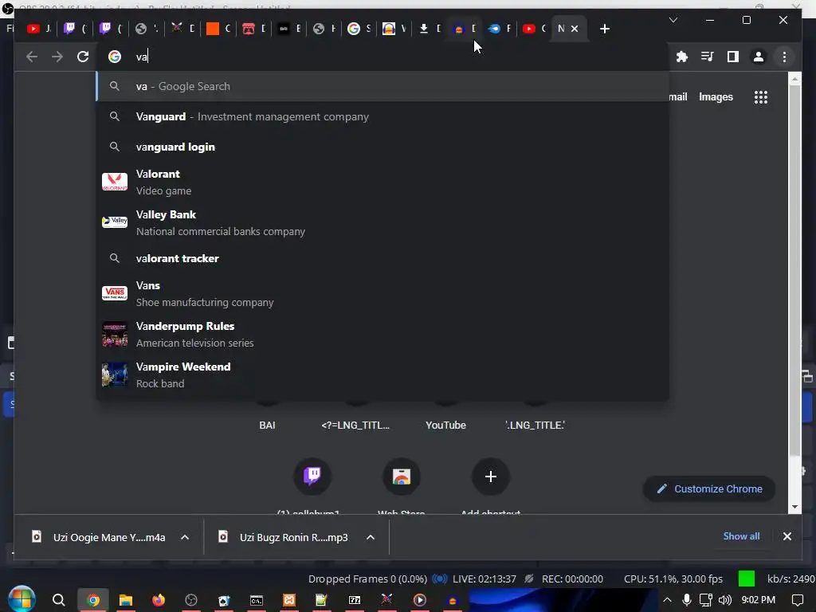The height and width of the screenshot is (612, 816).
Task: Switch to the orange square icon tab
Action: pyautogui.click(x=218, y=29)
